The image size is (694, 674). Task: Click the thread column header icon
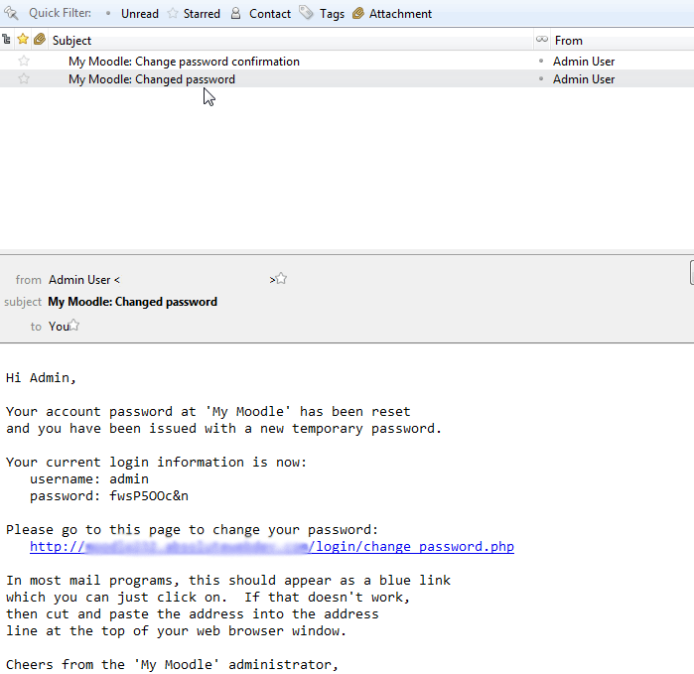point(6,40)
